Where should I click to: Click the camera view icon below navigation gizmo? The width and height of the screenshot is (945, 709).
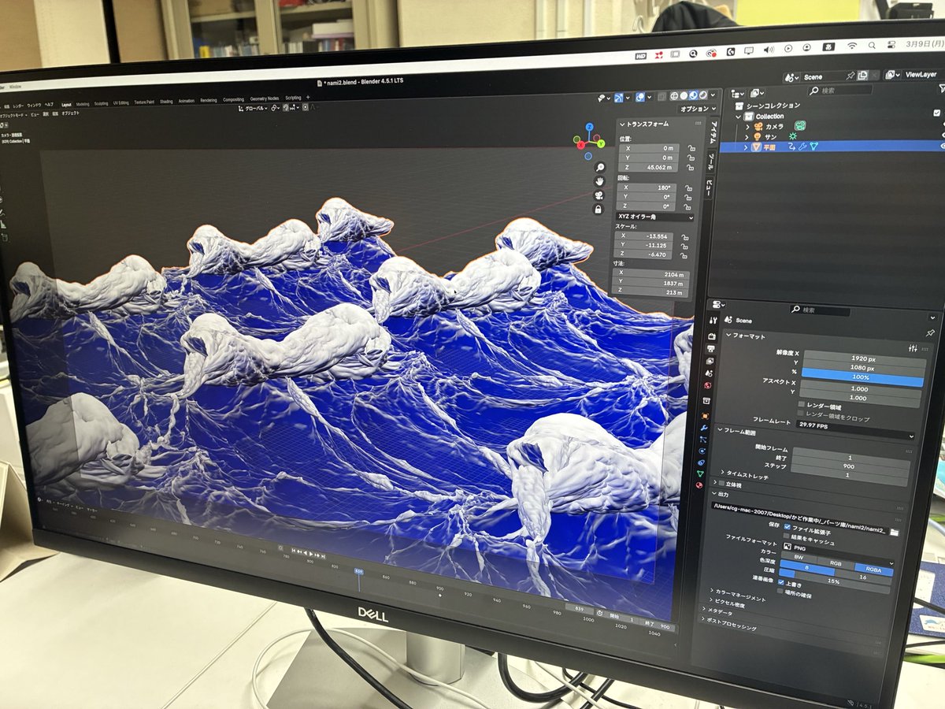[598, 196]
